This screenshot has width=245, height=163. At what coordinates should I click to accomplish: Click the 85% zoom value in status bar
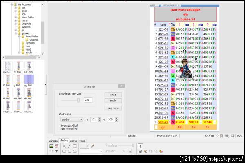coord(239,136)
